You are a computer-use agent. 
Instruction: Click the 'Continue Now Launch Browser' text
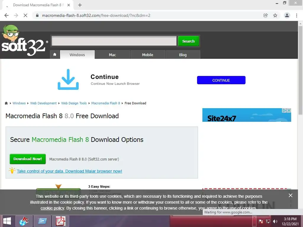pos(115,84)
